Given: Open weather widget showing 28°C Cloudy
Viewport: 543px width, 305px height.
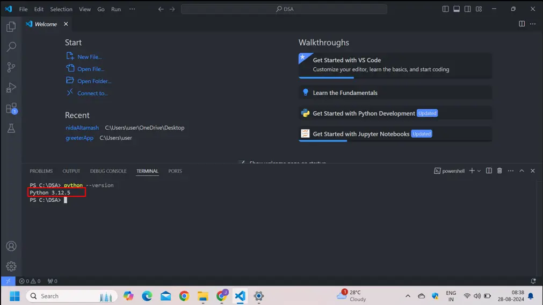Looking at the screenshot, I should pos(352,296).
